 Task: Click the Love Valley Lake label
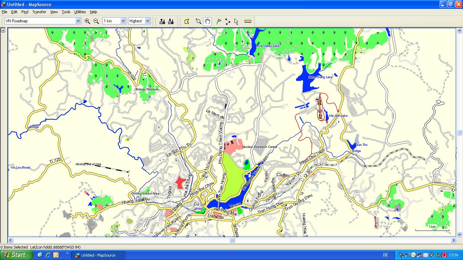pos(268,46)
